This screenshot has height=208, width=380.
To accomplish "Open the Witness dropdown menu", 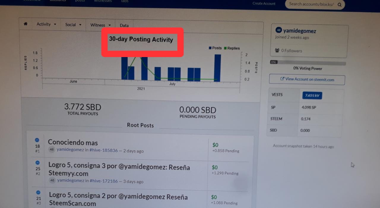I will click(x=100, y=25).
